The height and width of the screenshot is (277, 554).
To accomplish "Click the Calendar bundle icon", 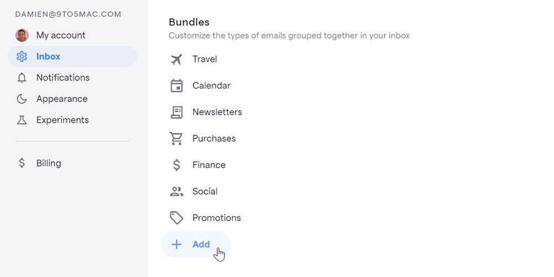I will click(x=177, y=86).
